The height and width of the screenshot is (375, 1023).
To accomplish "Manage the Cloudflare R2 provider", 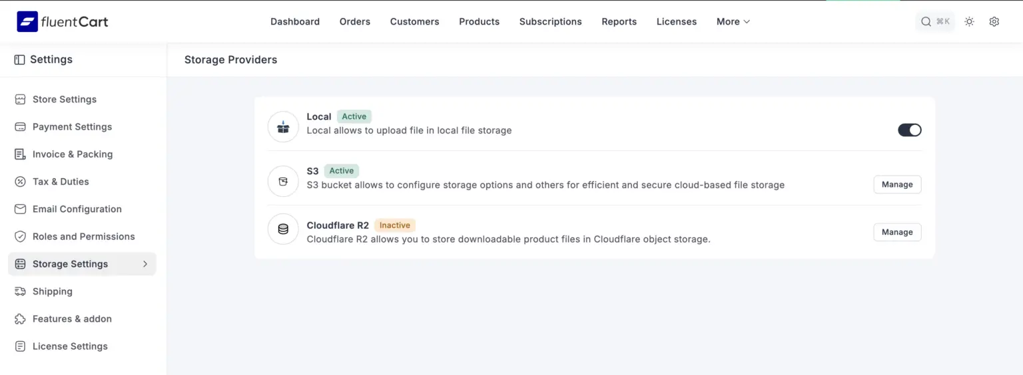I will coord(897,232).
